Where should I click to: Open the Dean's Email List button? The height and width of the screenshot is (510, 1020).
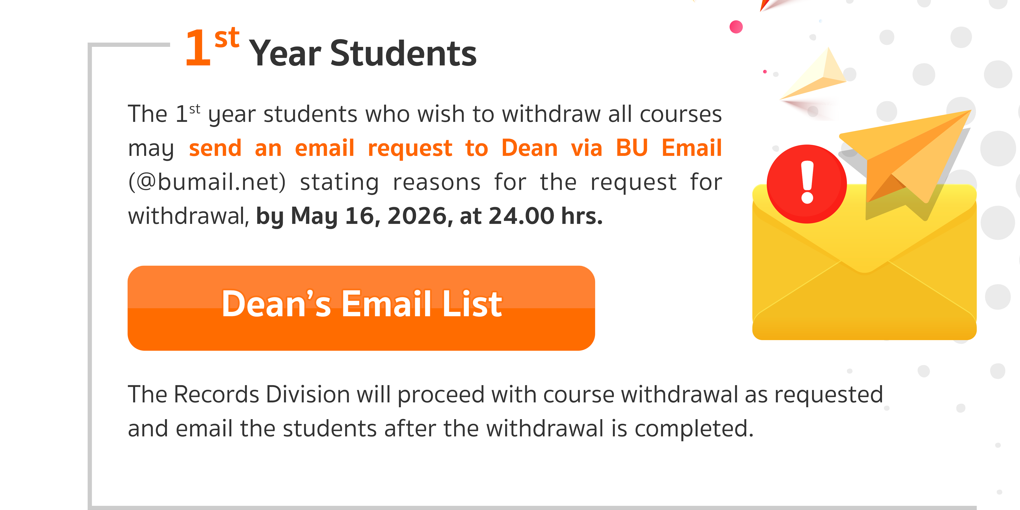pos(361,308)
